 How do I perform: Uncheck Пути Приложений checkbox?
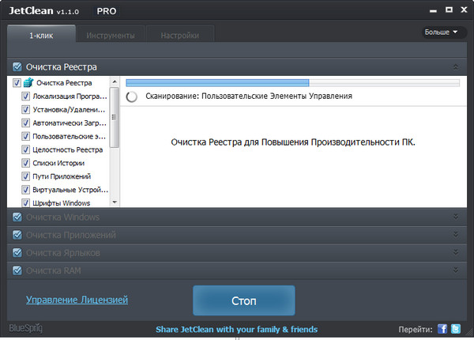point(26,176)
